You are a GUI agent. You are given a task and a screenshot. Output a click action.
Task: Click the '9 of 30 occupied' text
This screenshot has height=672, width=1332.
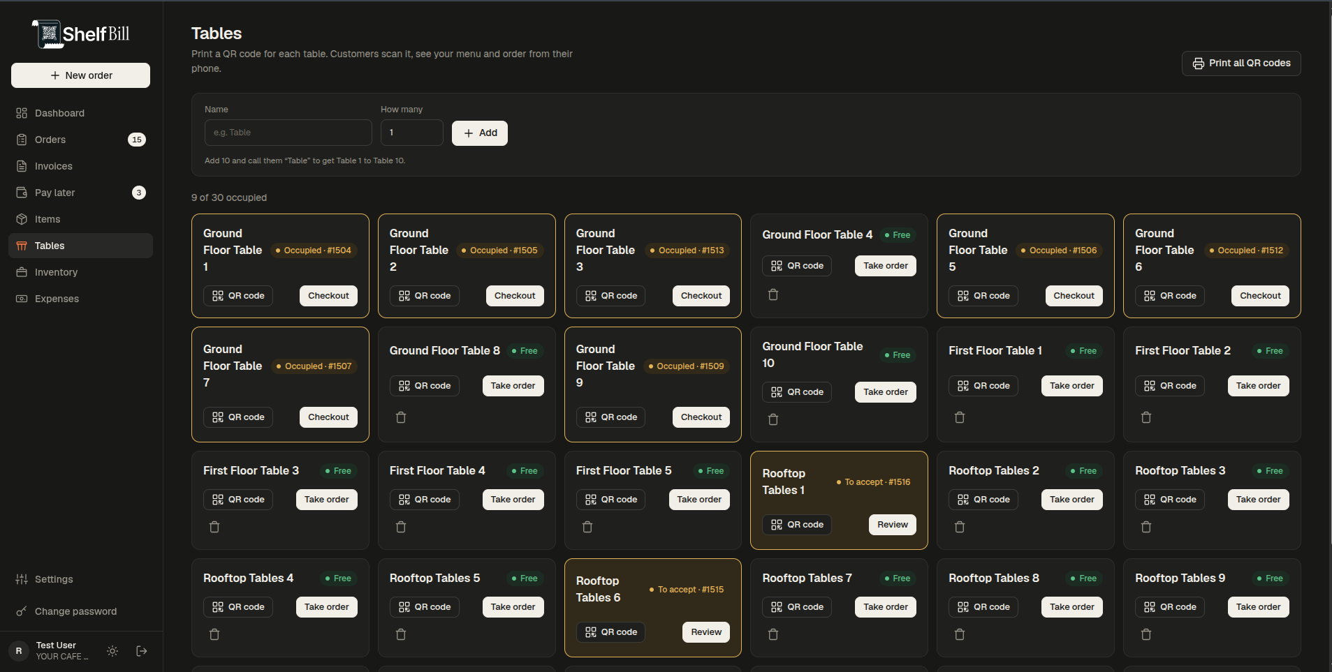229,197
